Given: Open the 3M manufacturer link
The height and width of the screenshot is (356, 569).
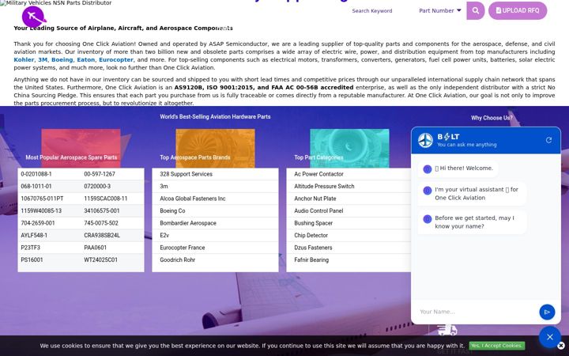Looking at the screenshot, I should click(43, 59).
